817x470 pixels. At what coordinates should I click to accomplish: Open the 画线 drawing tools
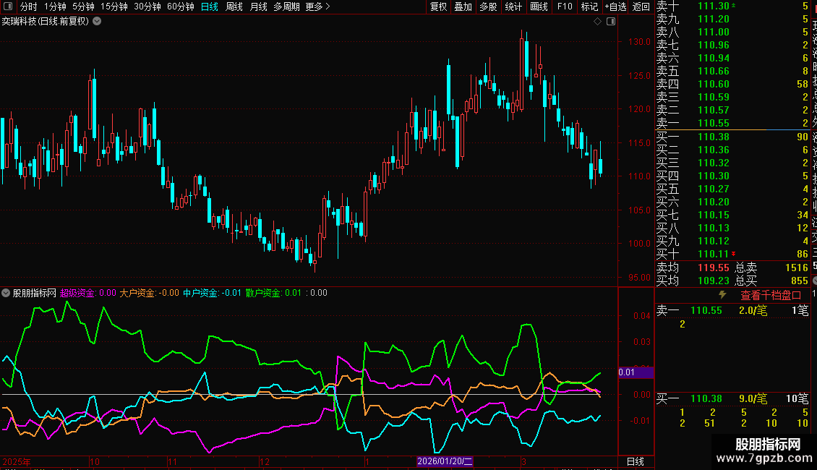pyautogui.click(x=539, y=7)
